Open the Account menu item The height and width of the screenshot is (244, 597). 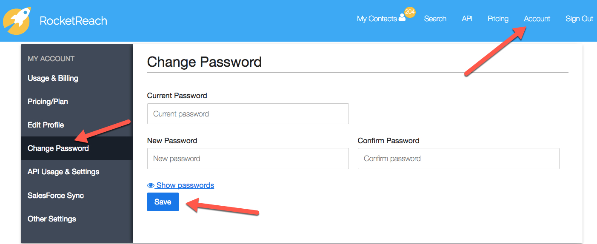click(x=537, y=19)
